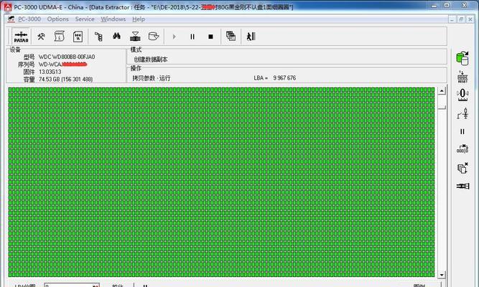Screen dimensions: 479x287
Task: Open the sector map sheet icon
Action: click(60, 37)
